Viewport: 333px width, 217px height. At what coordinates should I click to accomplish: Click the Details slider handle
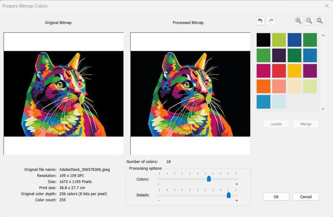point(229,195)
